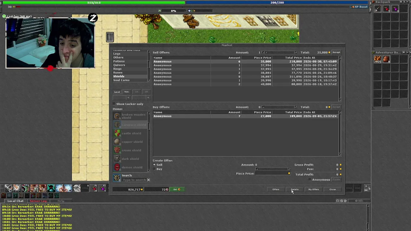The image size is (411, 231).
Task: Select the demon shield item
Action: [130, 167]
